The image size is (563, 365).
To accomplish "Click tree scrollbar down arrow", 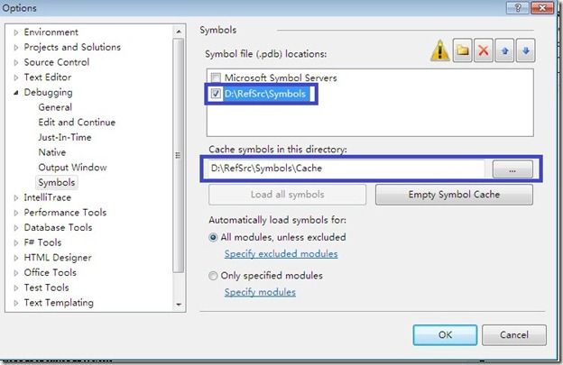I will (x=179, y=305).
